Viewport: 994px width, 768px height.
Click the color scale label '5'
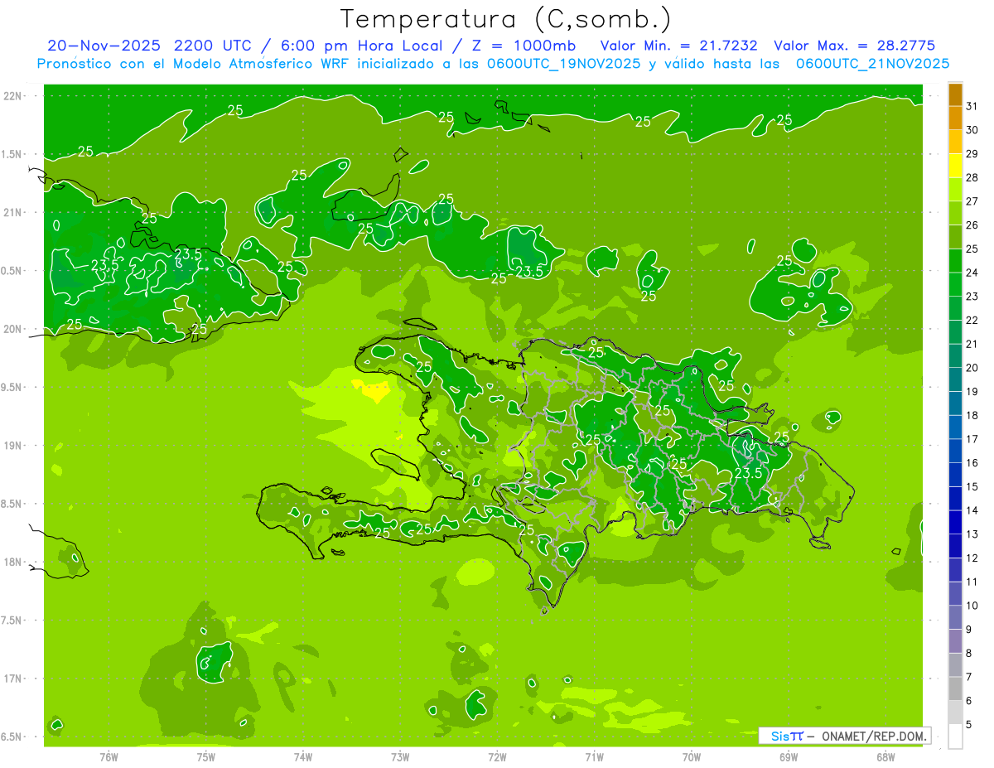[969, 724]
